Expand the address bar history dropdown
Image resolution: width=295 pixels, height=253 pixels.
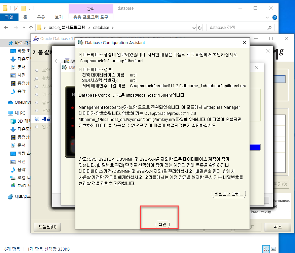click(x=194, y=28)
